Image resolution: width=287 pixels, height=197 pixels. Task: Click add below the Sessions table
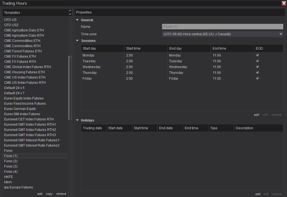click(256, 115)
